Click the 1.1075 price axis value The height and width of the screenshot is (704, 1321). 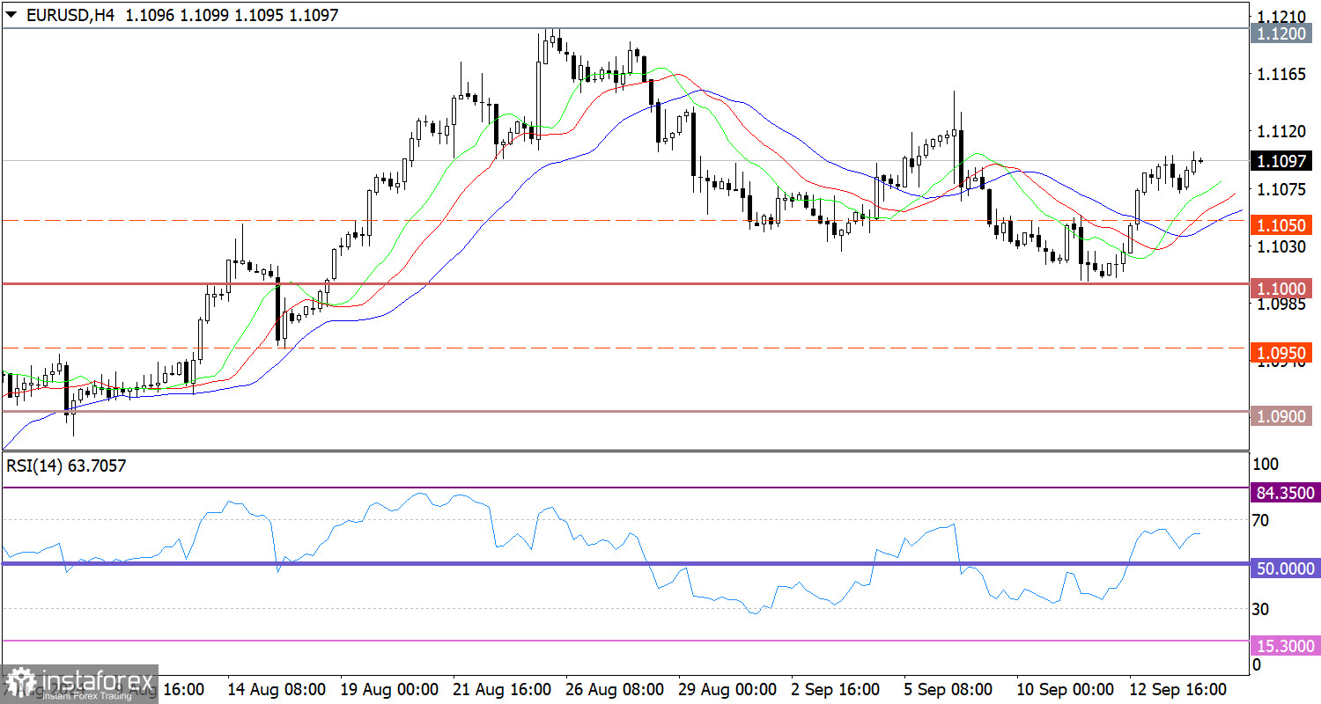pos(1281,189)
